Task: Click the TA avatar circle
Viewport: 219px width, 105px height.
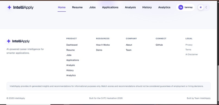Action: (181, 7)
